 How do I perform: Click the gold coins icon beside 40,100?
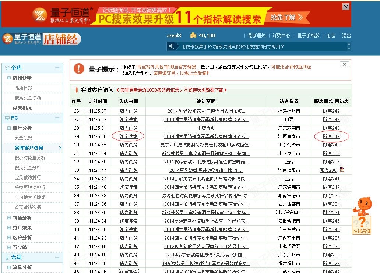point(193,35)
